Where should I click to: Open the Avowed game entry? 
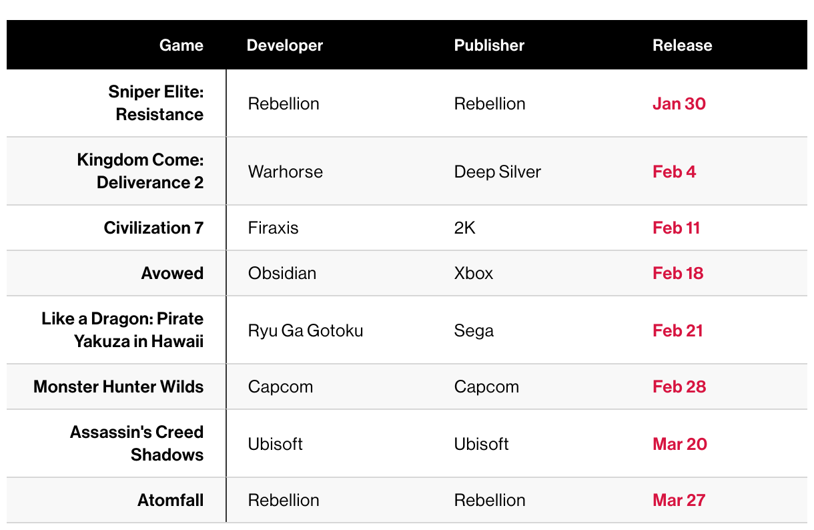[x=172, y=273]
